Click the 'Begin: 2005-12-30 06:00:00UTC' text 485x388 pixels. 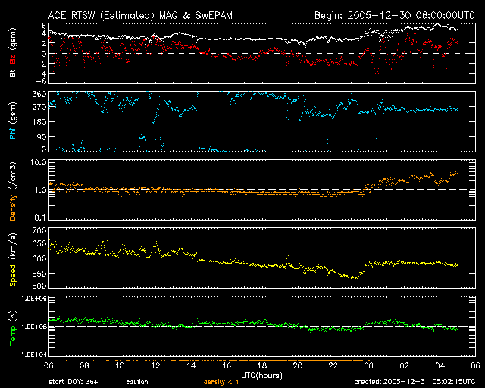(395, 15)
